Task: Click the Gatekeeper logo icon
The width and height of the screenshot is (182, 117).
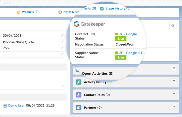Action: [x=77, y=24]
